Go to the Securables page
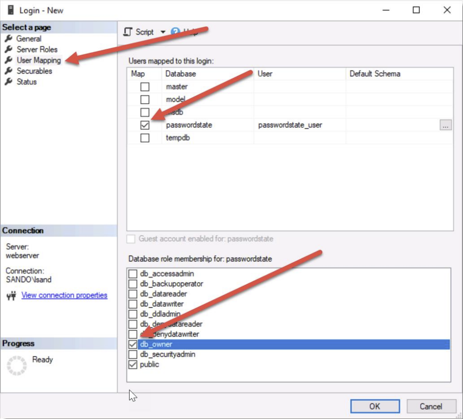 (x=34, y=71)
